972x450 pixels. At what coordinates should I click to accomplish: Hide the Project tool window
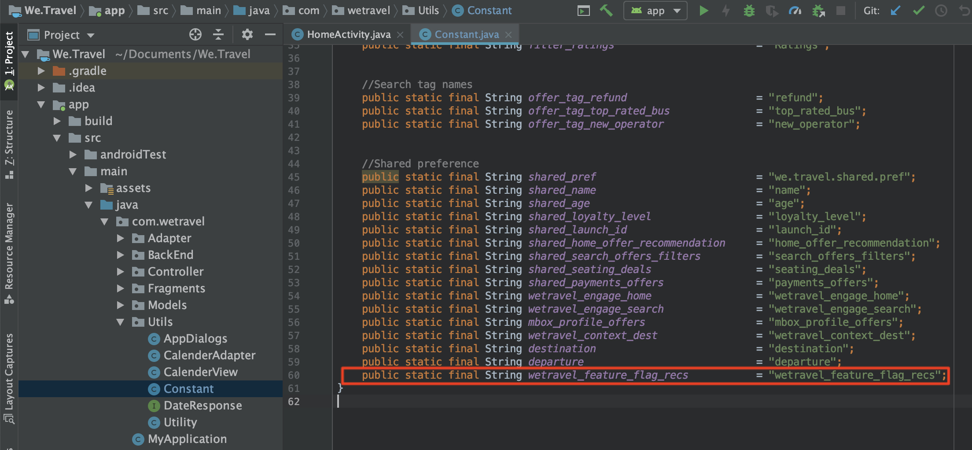(271, 34)
